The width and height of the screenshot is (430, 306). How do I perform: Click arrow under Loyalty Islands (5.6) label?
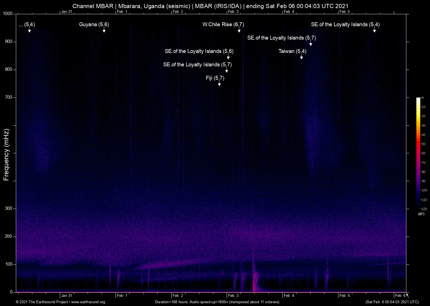228,57
